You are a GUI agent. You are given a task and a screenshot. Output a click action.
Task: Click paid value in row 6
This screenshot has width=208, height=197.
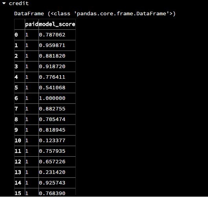(x=27, y=98)
